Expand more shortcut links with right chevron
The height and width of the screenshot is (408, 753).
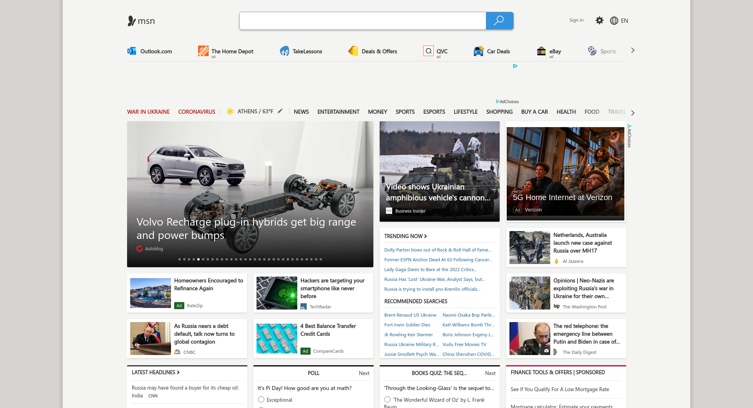(633, 51)
